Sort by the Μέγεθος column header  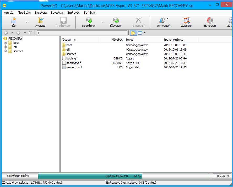(111, 40)
